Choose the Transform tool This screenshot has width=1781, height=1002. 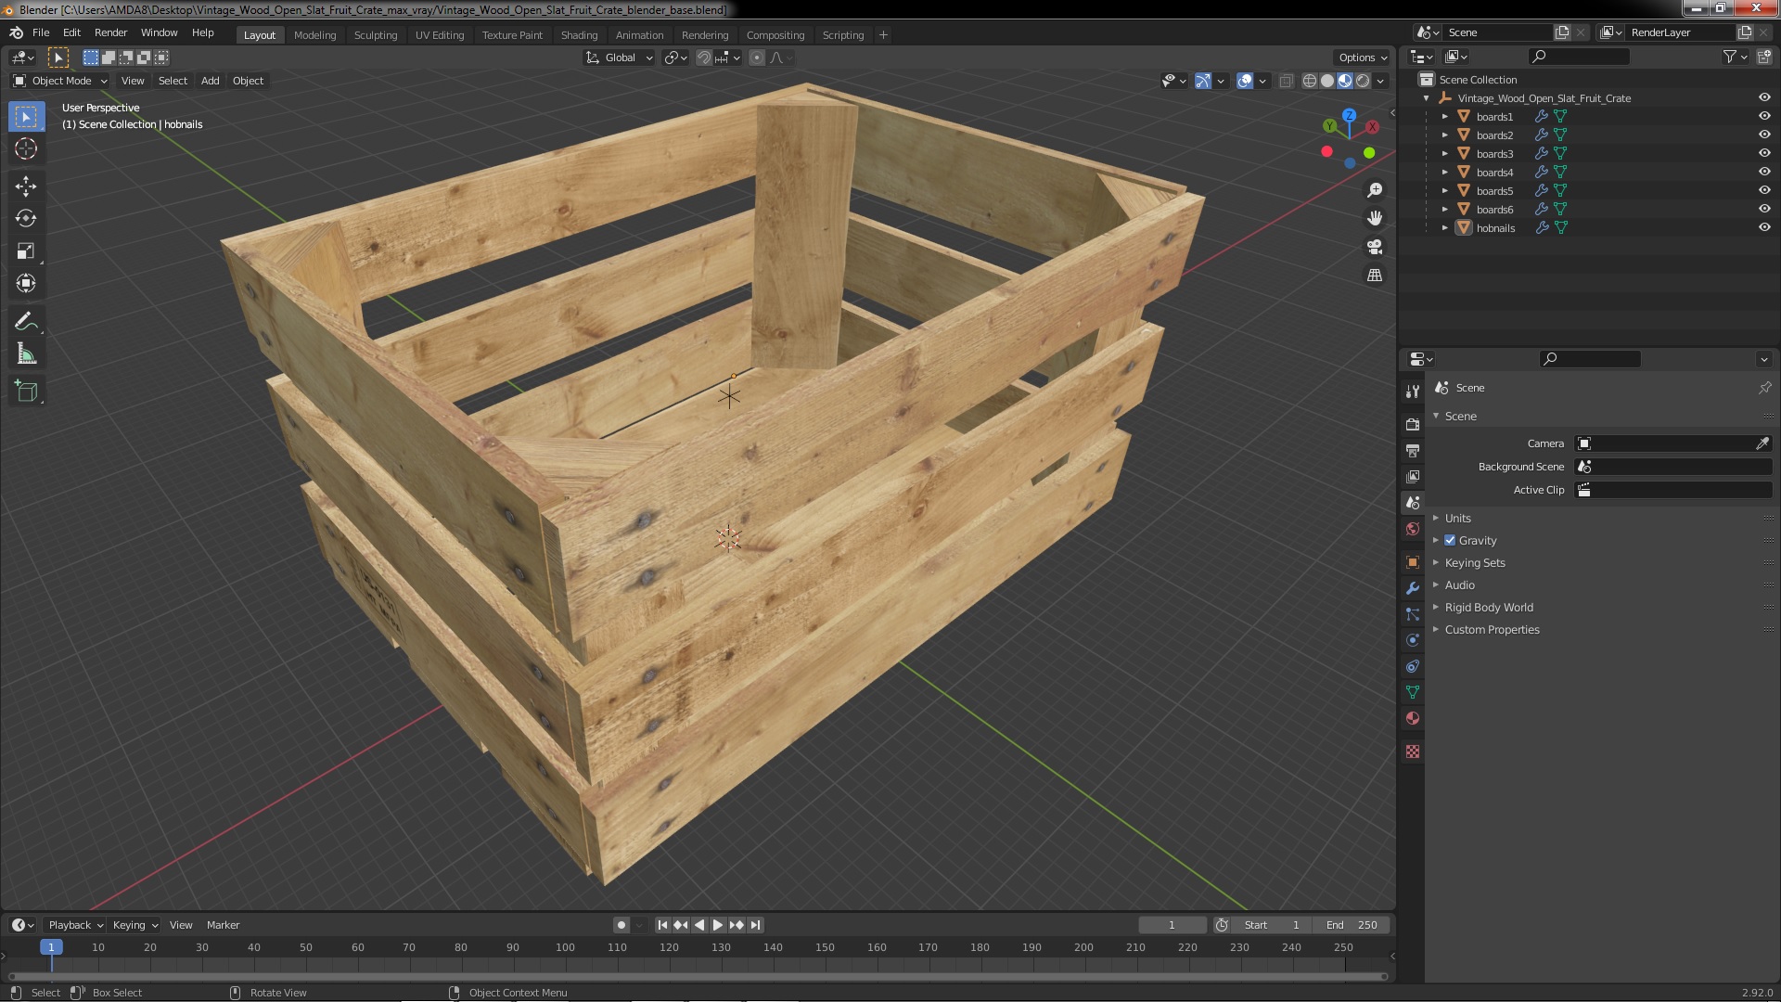click(26, 284)
